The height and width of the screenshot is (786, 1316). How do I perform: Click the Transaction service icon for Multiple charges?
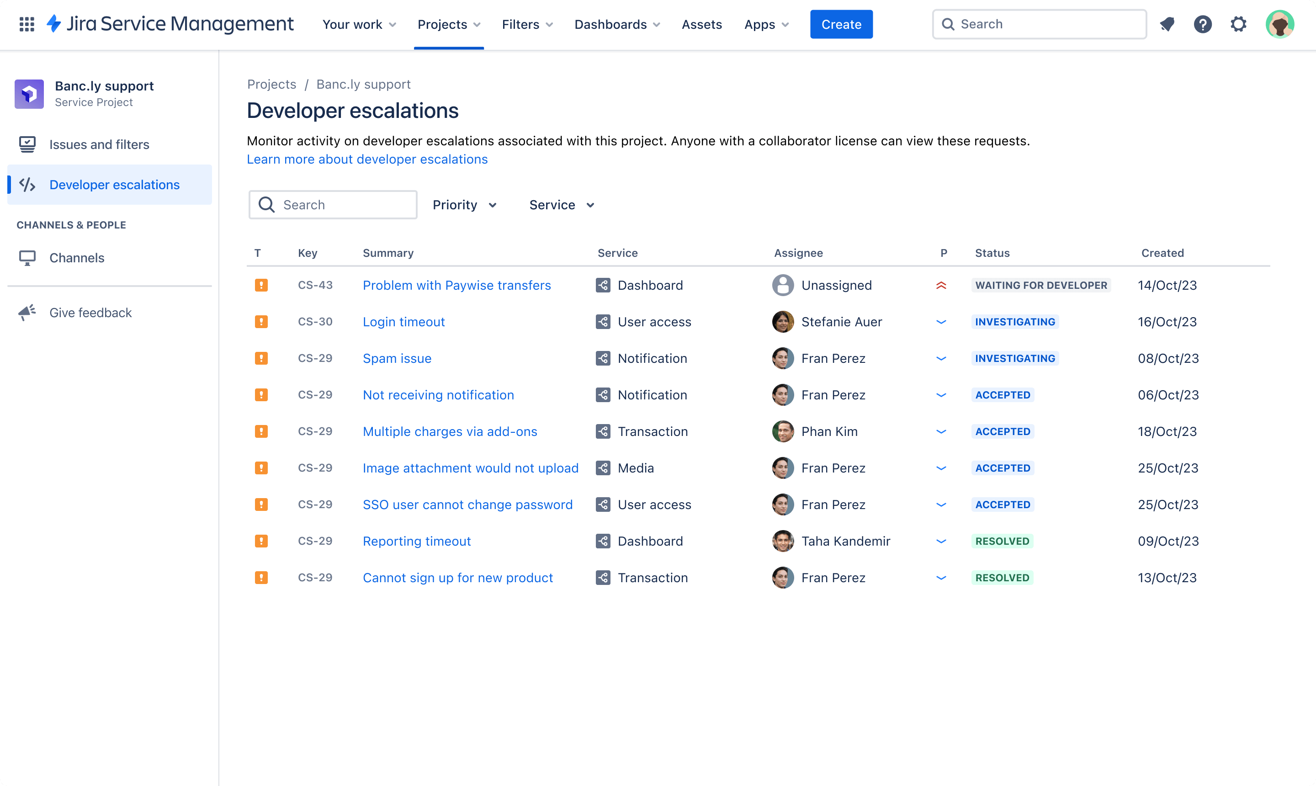pyautogui.click(x=603, y=431)
